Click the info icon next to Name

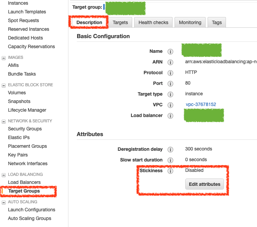click(x=170, y=51)
